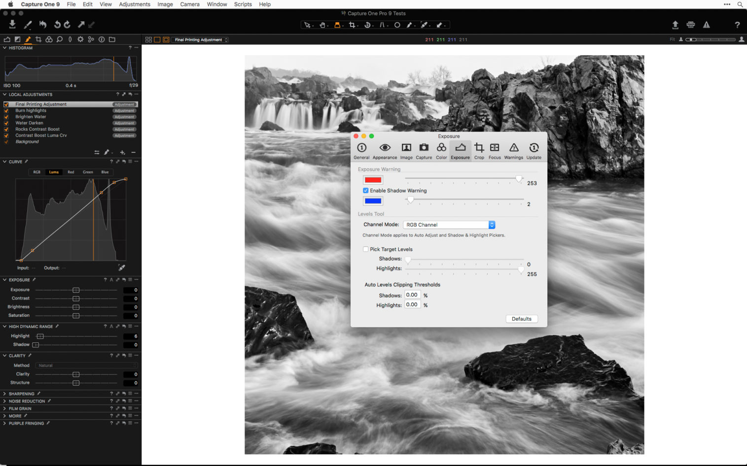Enable the Pick Target Levels checkbox
Image resolution: width=747 pixels, height=466 pixels.
[x=365, y=249]
